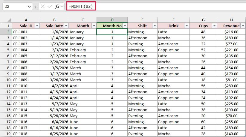Open the Drink filter dropdown
This screenshot has height=137, width=246.
187,26
